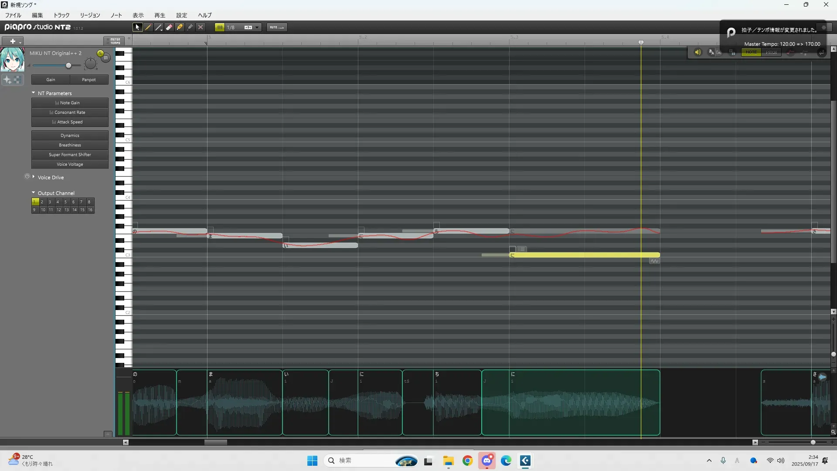This screenshot has height=471, width=837.
Task: Toggle the Solo S button on track
Action: tap(100, 53)
